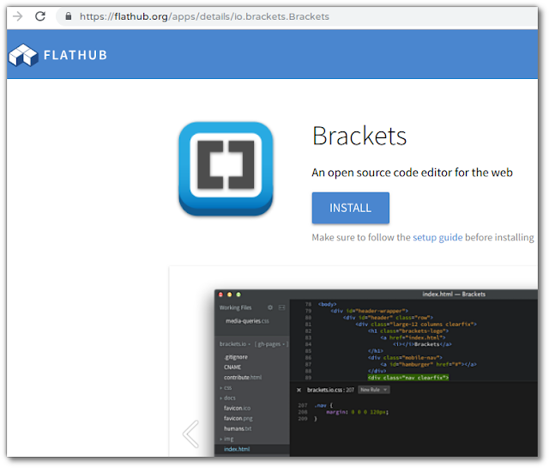Click brackets.io.css : 207 label

click(330, 390)
